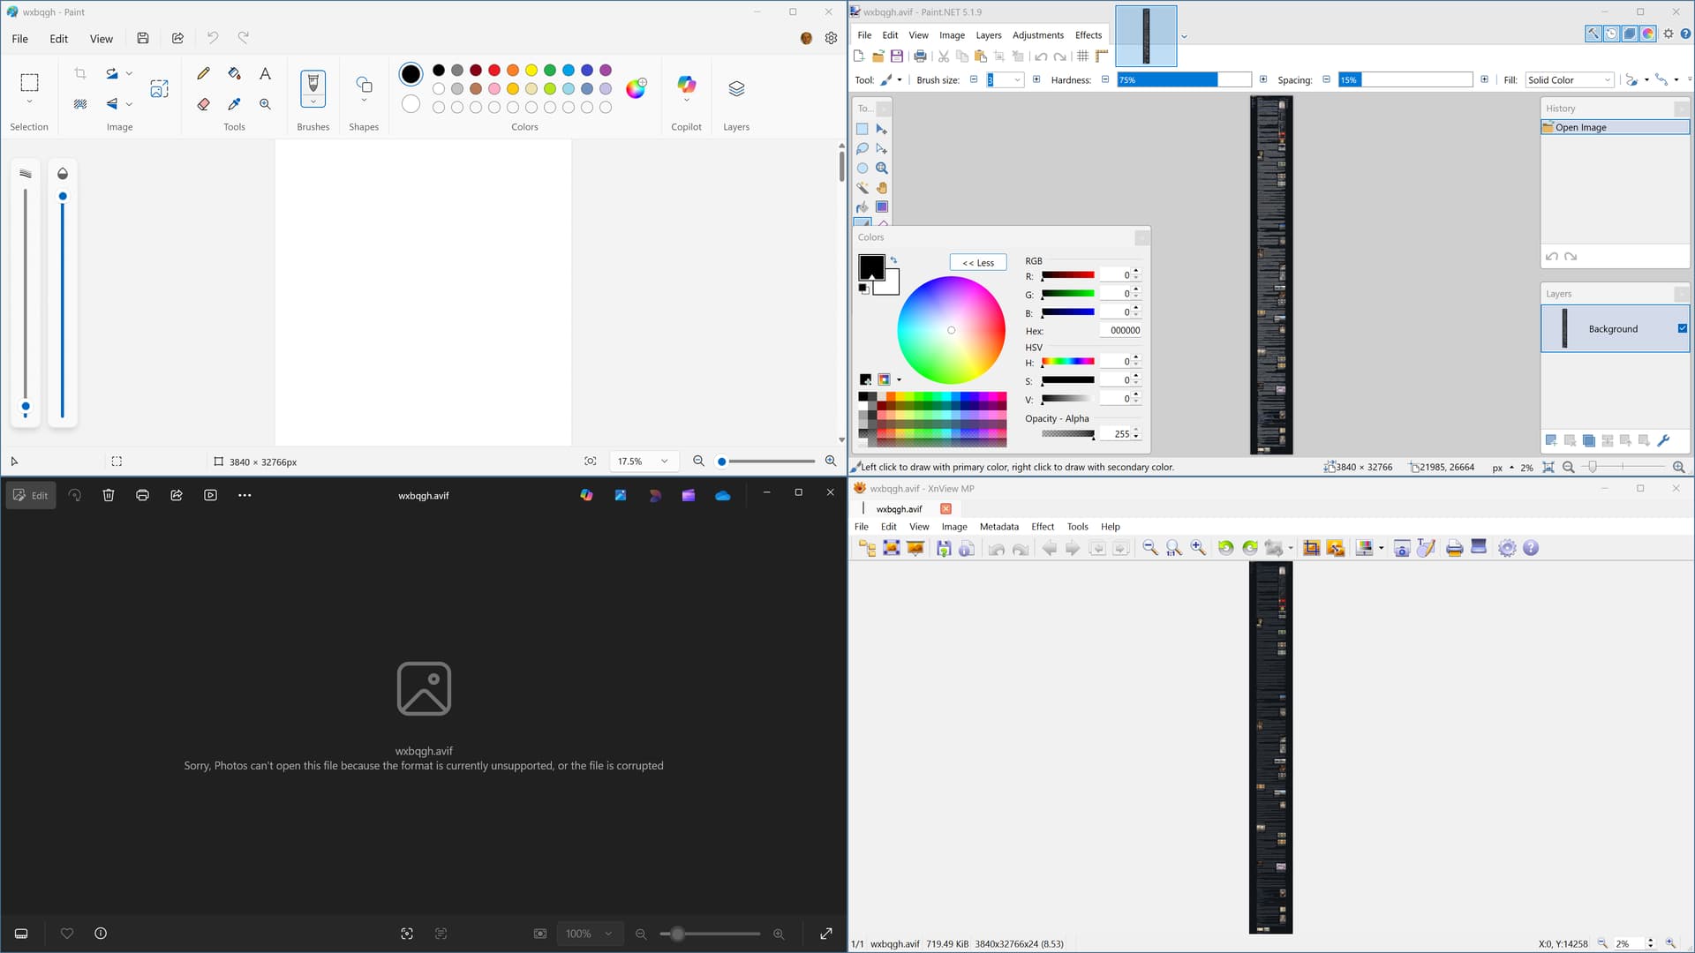This screenshot has width=1695, height=953.
Task: Select the red color swatch in Paint
Action: click(494, 70)
